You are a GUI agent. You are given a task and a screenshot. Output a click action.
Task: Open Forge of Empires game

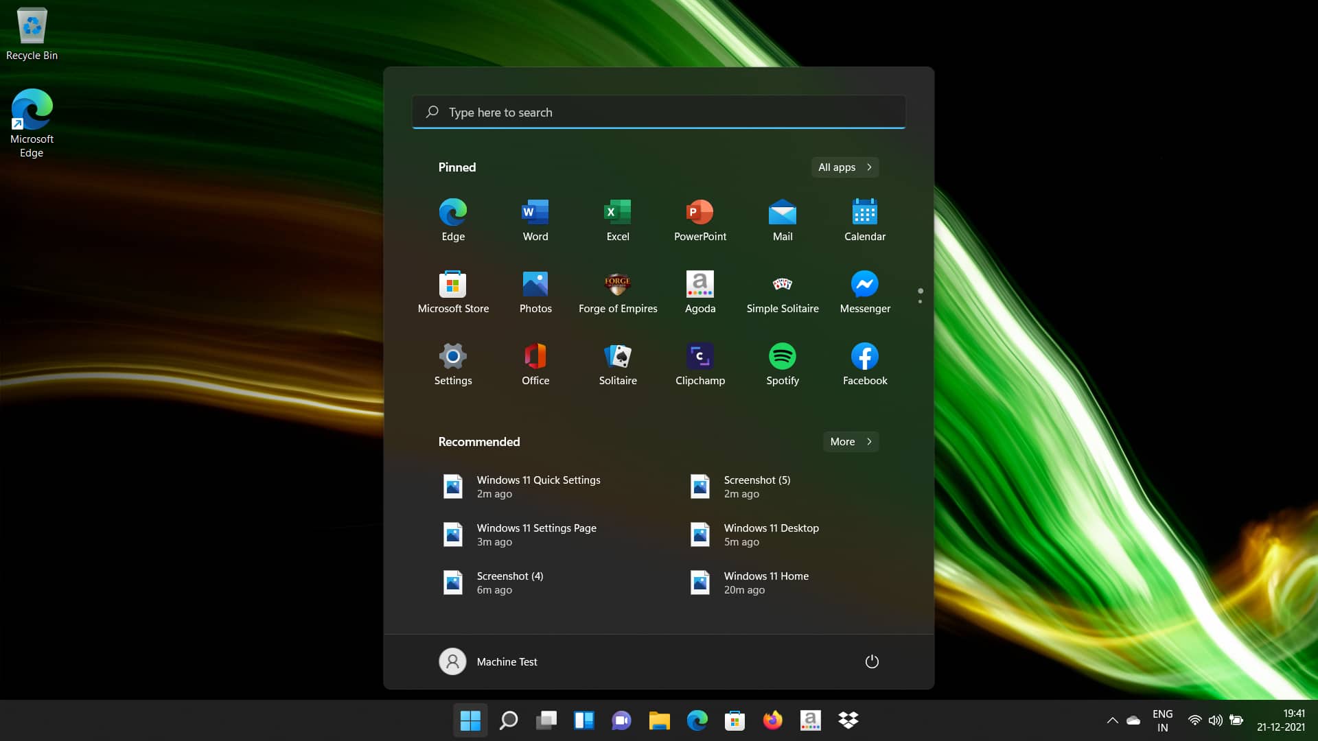618,292
